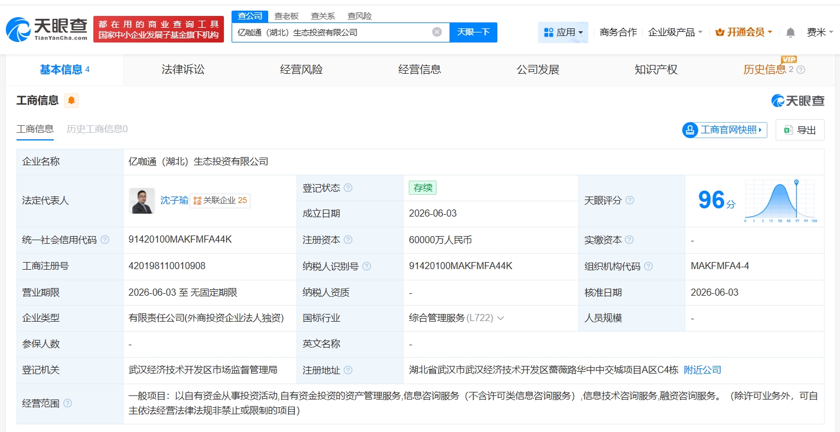Click 武汉经济技术开发区市场监督管理局 text

point(203,370)
